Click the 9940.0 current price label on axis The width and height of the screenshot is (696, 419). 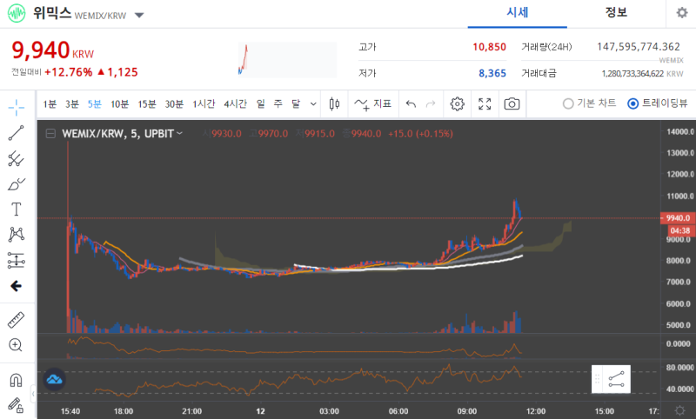(678, 218)
